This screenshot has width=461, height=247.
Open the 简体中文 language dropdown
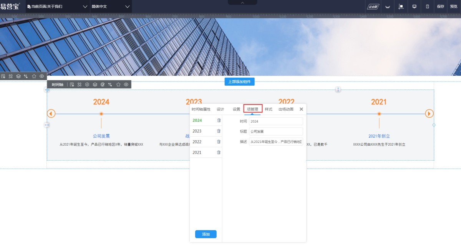(x=111, y=7)
